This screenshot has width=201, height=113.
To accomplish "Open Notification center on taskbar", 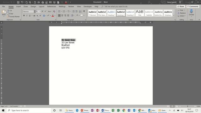I will click(197, 110).
